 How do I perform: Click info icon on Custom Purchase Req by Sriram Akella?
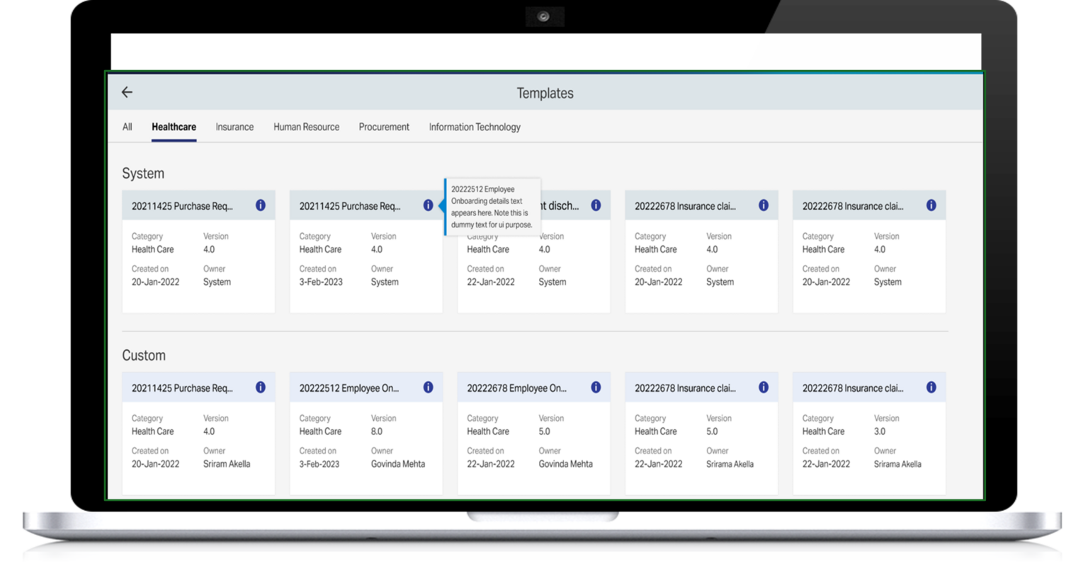[x=260, y=387]
